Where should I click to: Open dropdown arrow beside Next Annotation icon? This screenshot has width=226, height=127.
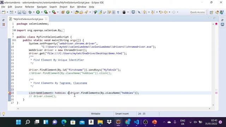tap(149, 12)
